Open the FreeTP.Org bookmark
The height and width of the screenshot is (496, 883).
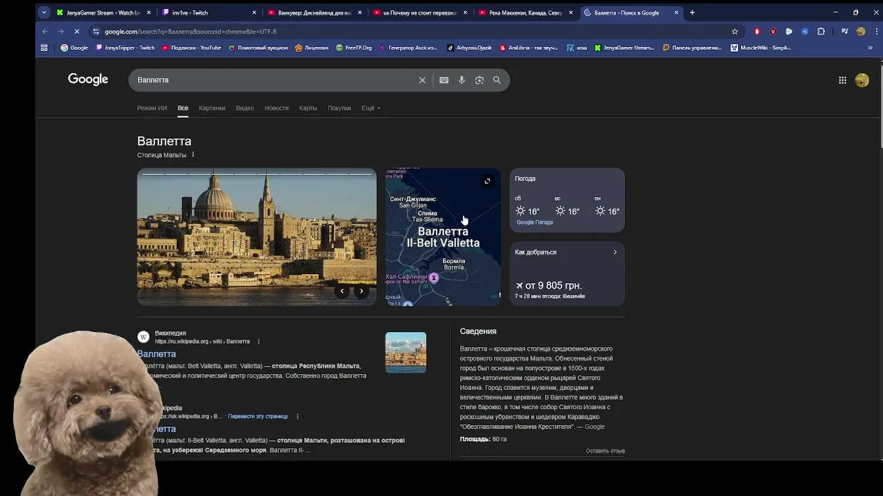coord(354,48)
